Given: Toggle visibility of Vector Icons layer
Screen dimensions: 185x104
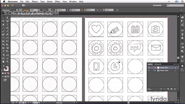Looking at the screenshot, I should [149, 70].
